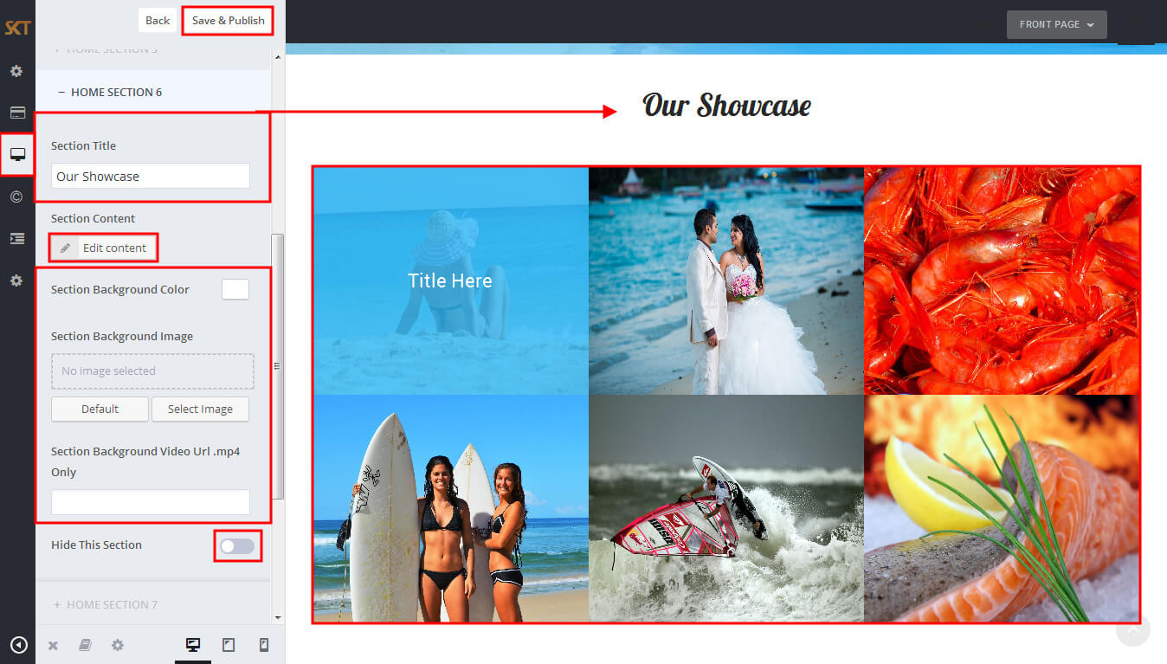Collapse the HOME SECTION 6 panel
1167x664 pixels.
[x=153, y=92]
